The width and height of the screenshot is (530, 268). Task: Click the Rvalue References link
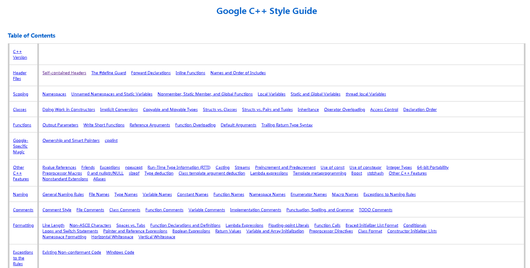(59, 167)
